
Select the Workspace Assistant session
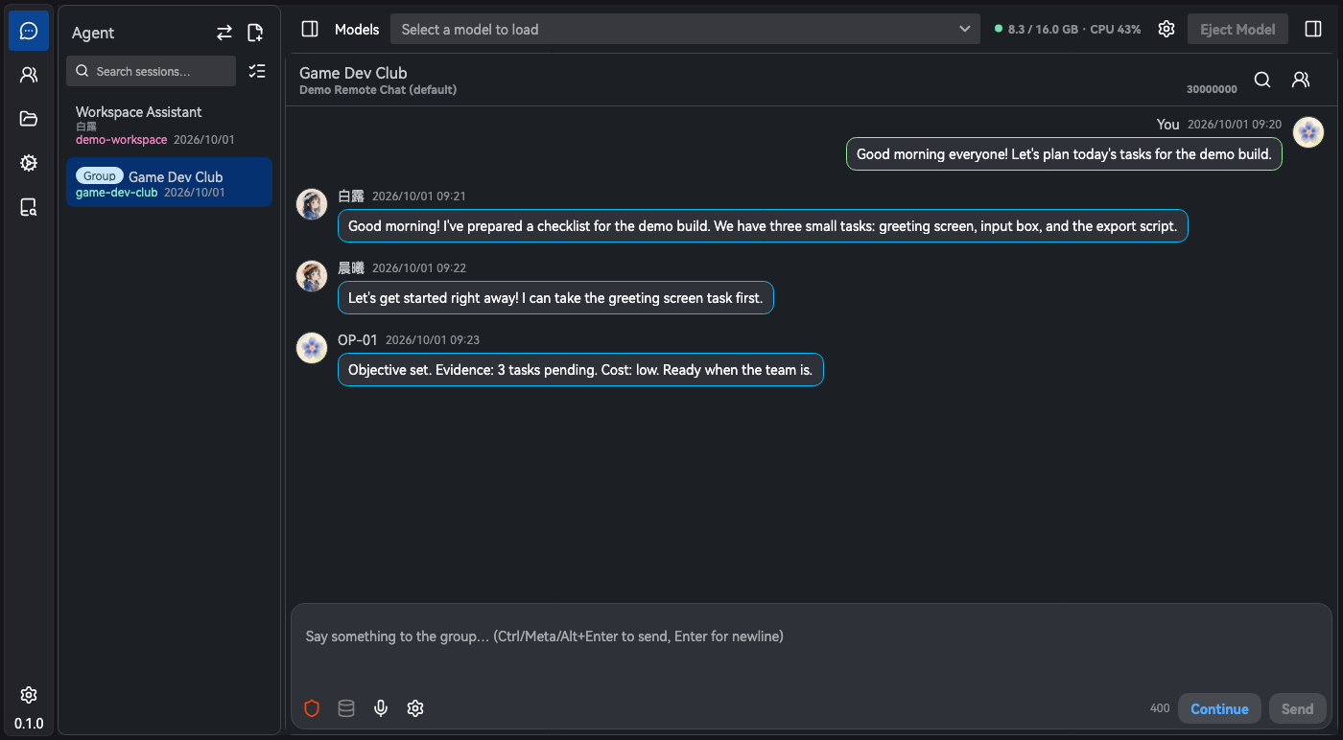169,126
